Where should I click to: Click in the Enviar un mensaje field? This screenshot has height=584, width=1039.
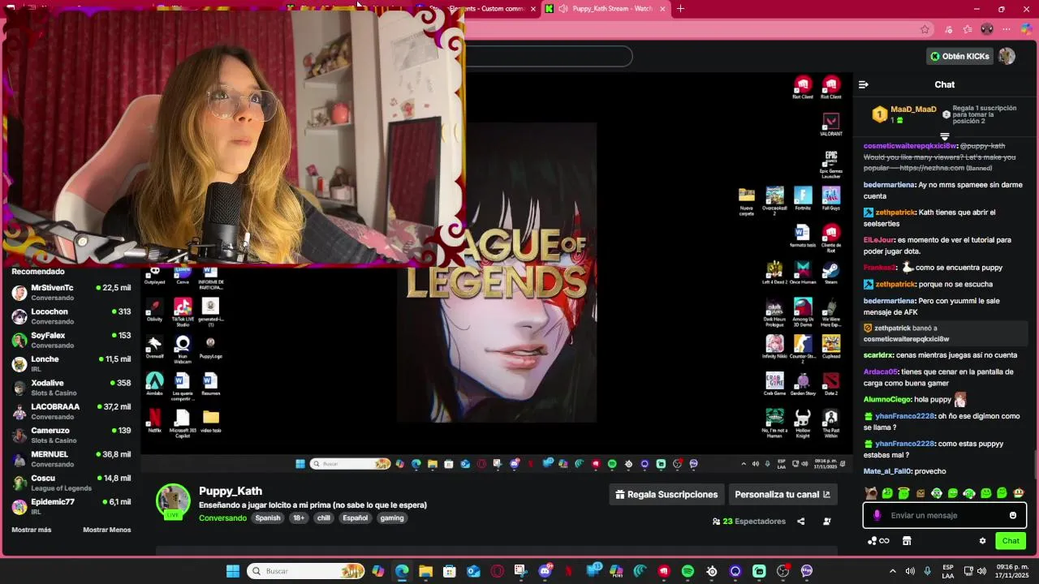pyautogui.click(x=944, y=515)
